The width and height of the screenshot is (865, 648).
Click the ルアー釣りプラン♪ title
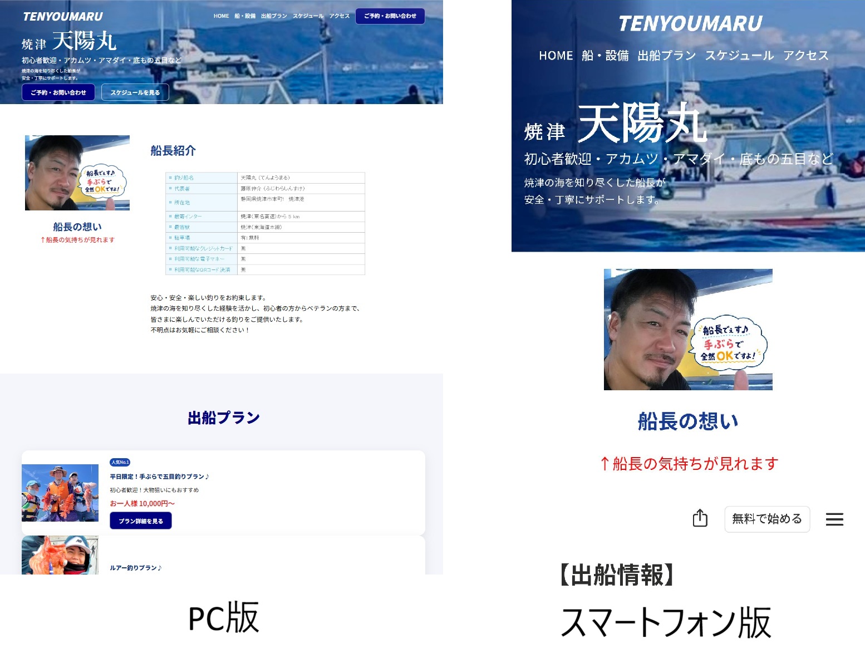pyautogui.click(x=136, y=568)
